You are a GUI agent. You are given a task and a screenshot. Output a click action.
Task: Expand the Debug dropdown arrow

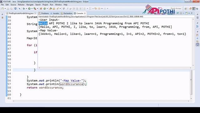tap(26, 8)
